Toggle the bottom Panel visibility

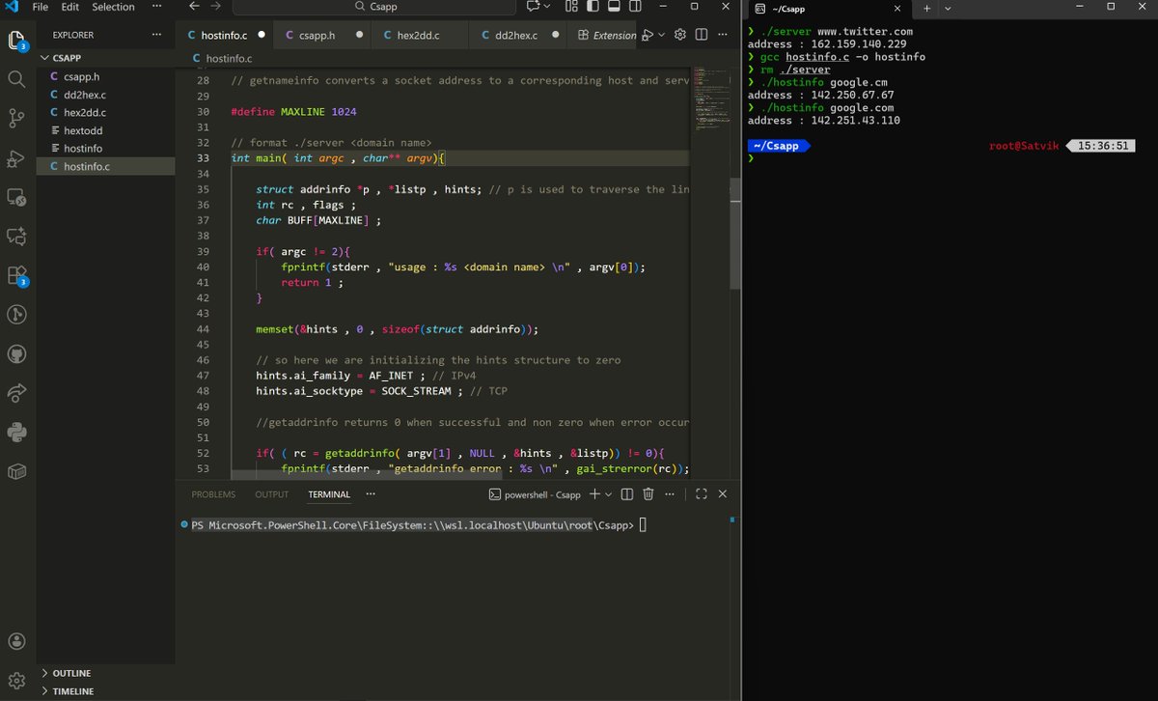pyautogui.click(x=614, y=7)
